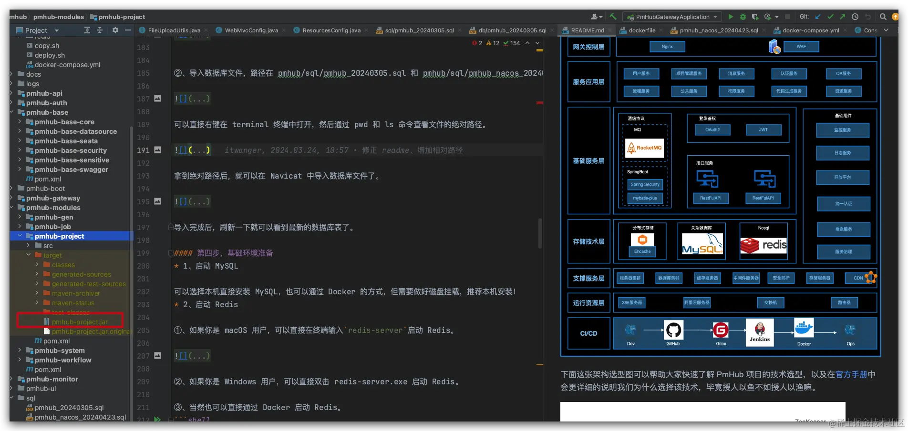Expand all in Project panel
908x431 pixels.
(87, 30)
